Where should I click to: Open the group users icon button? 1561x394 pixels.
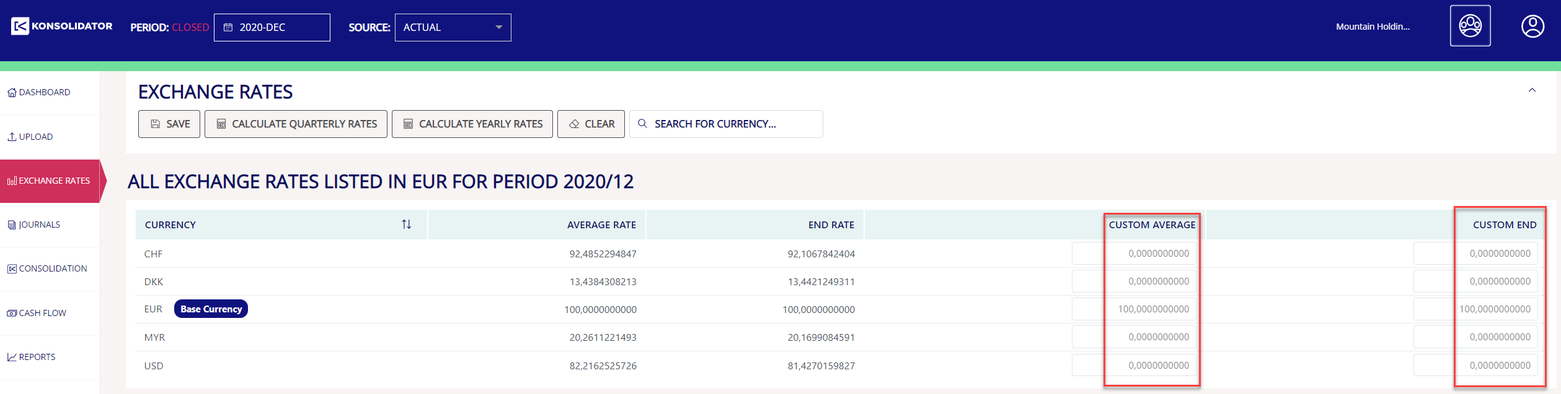pos(1470,26)
